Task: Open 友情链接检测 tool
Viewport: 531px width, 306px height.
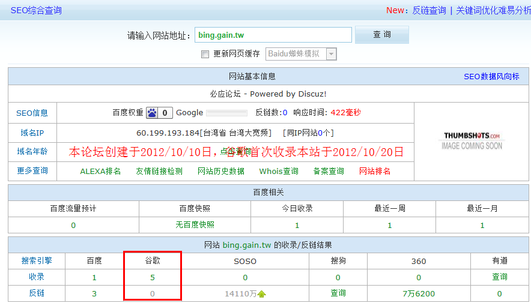Action: click(x=159, y=172)
